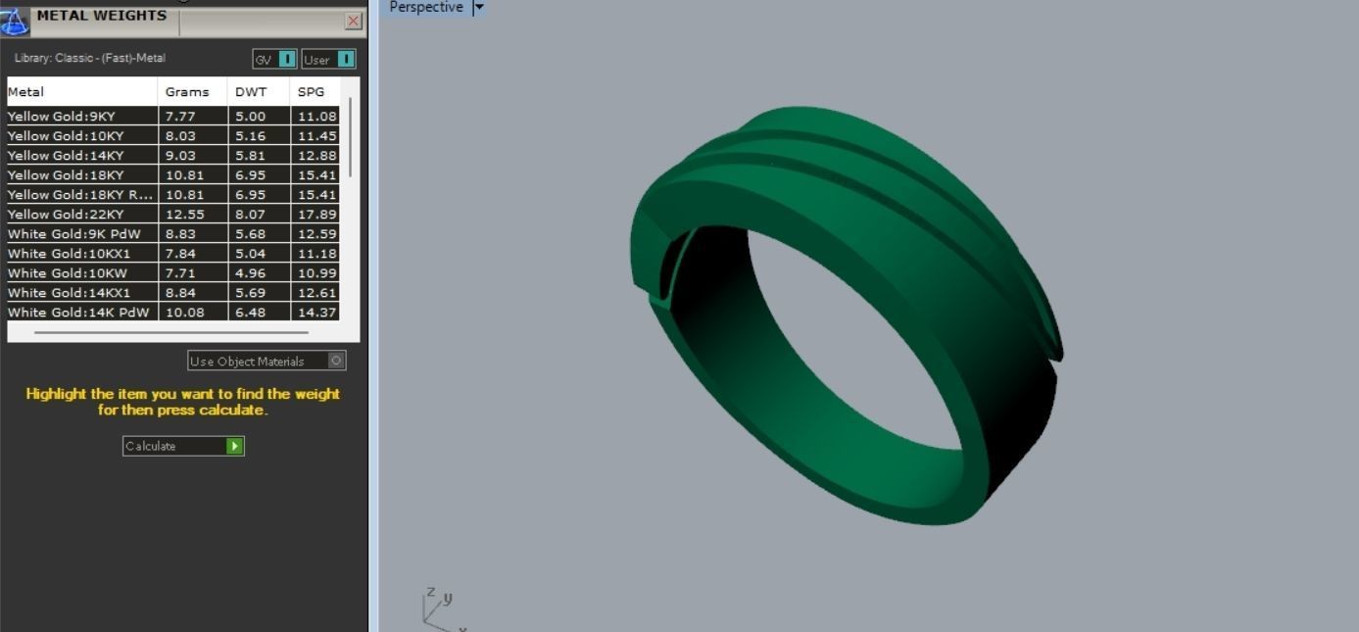Click the vertical scrollbar of metals table
Screen dimensions: 1359x632
tap(350, 137)
